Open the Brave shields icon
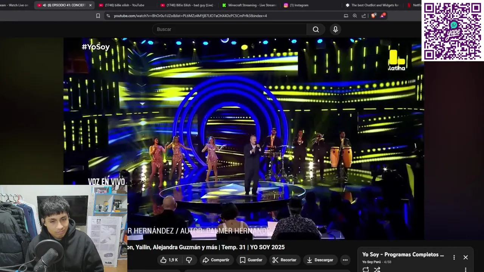The image size is (484, 272). [x=374, y=16]
